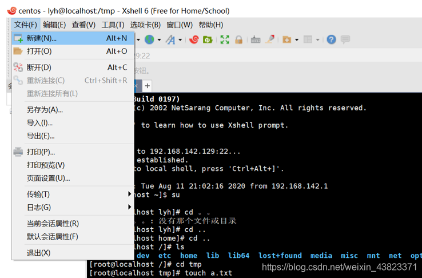Click 'touch a.txt' command line in terminal
Image resolution: width=422 pixels, height=278 pixels.
click(208, 273)
